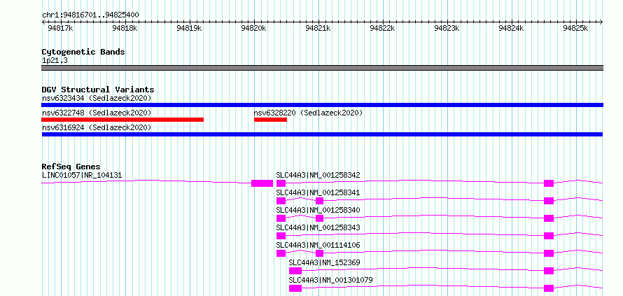Open the SLC44A3|NM_001258342 transcript label
623x296 pixels.
point(318,175)
